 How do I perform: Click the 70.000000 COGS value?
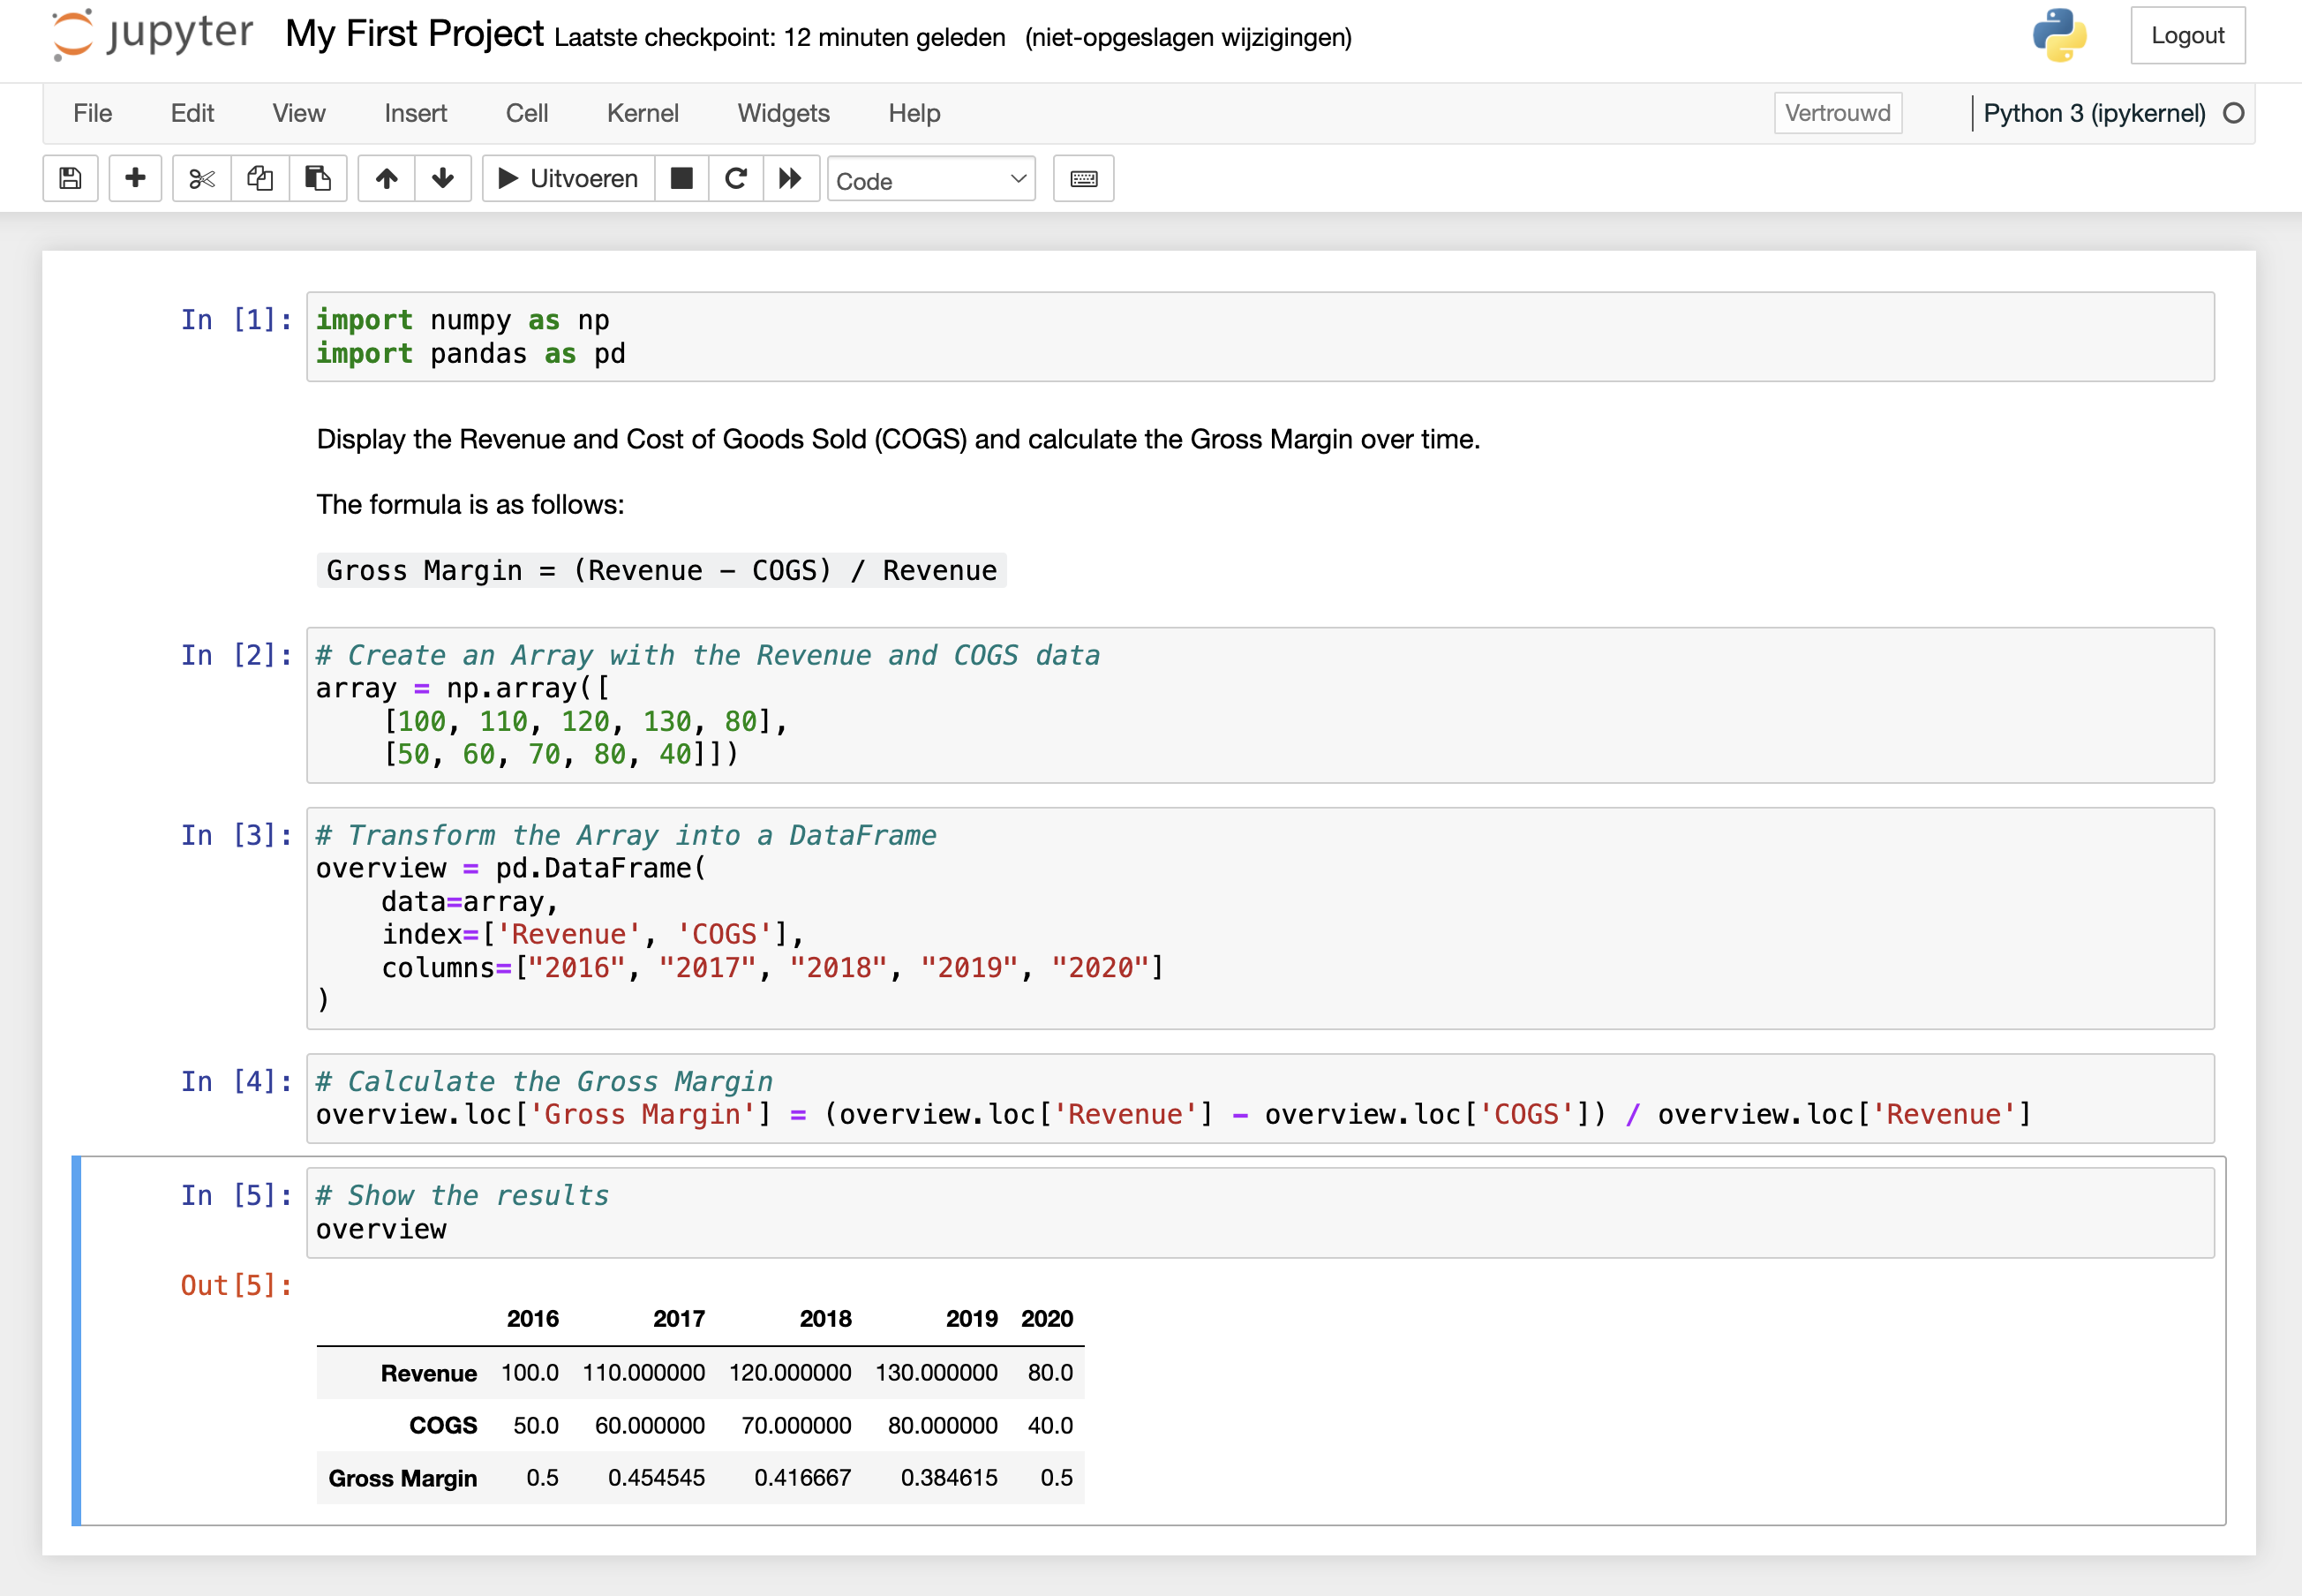click(x=796, y=1425)
